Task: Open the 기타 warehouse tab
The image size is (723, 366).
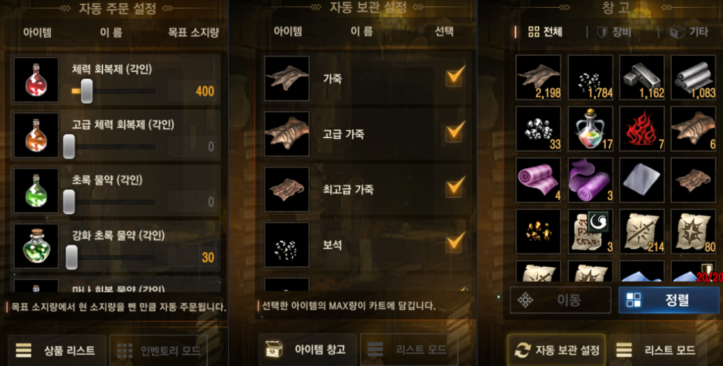Action: point(689,32)
